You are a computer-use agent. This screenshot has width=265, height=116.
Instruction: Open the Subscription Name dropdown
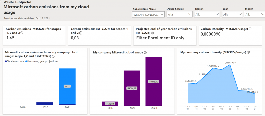click(x=148, y=15)
